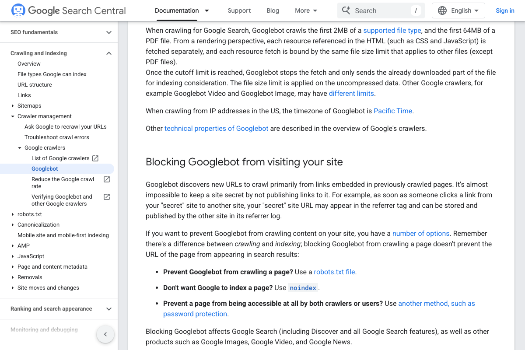The image size is (525, 350).
Task: Open the English language selector
Action: tap(458, 10)
